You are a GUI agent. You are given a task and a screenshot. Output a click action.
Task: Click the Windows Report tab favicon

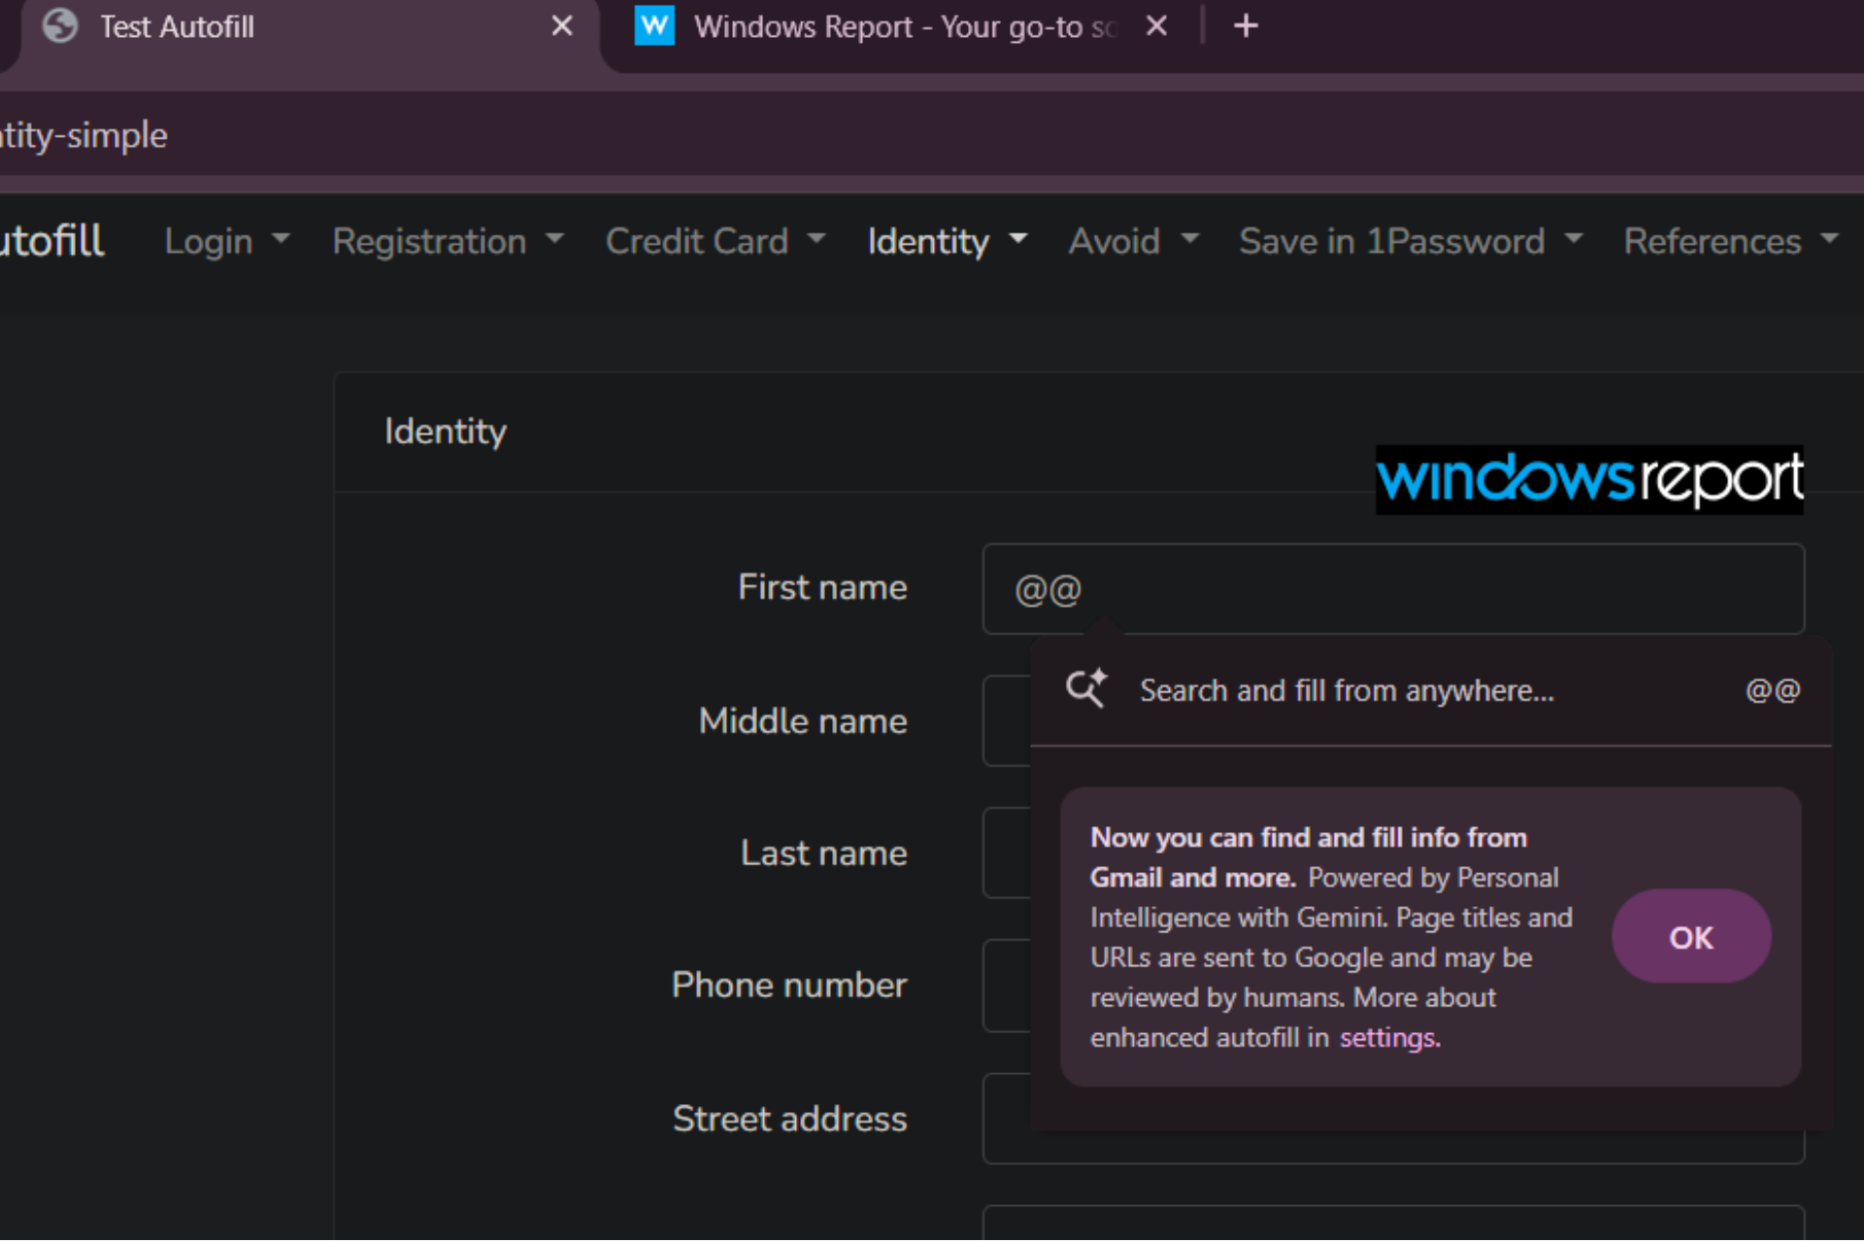pyautogui.click(x=654, y=26)
